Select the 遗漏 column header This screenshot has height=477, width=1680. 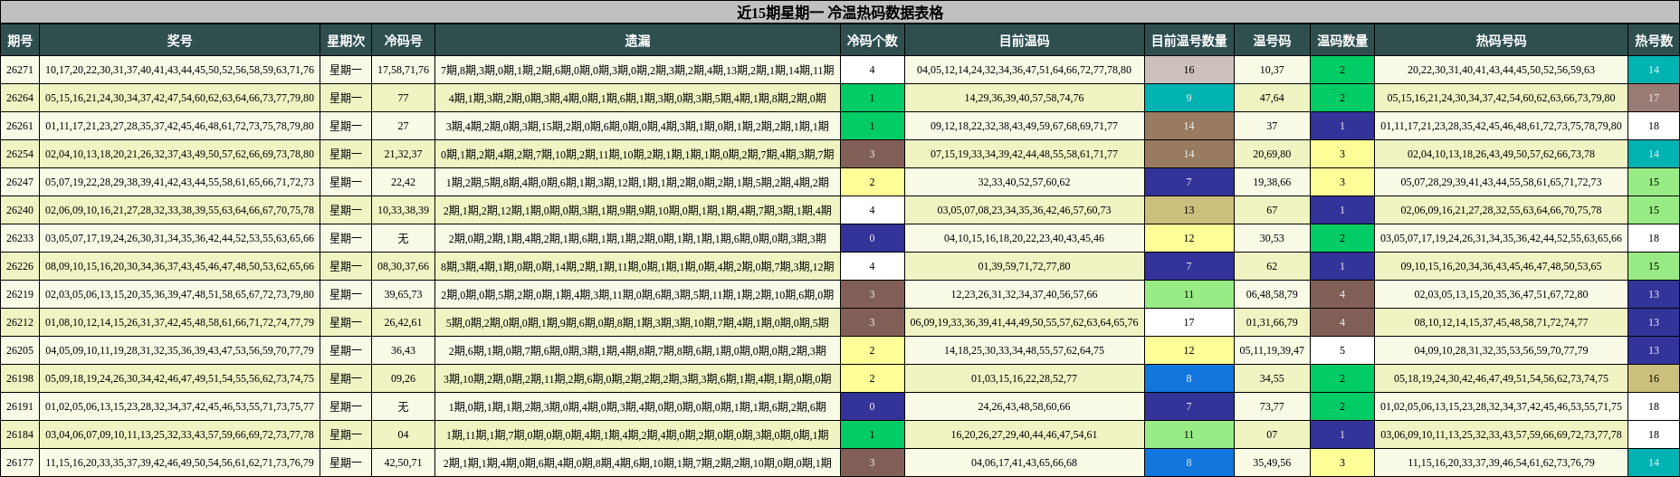(x=637, y=41)
